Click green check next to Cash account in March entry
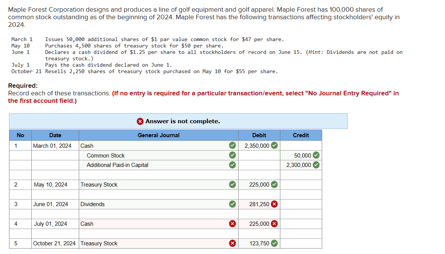The height and width of the screenshot is (254, 445). (232, 145)
